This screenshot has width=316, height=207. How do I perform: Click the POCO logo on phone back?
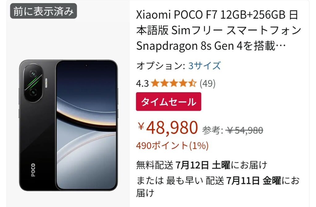pyautogui.click(x=33, y=170)
